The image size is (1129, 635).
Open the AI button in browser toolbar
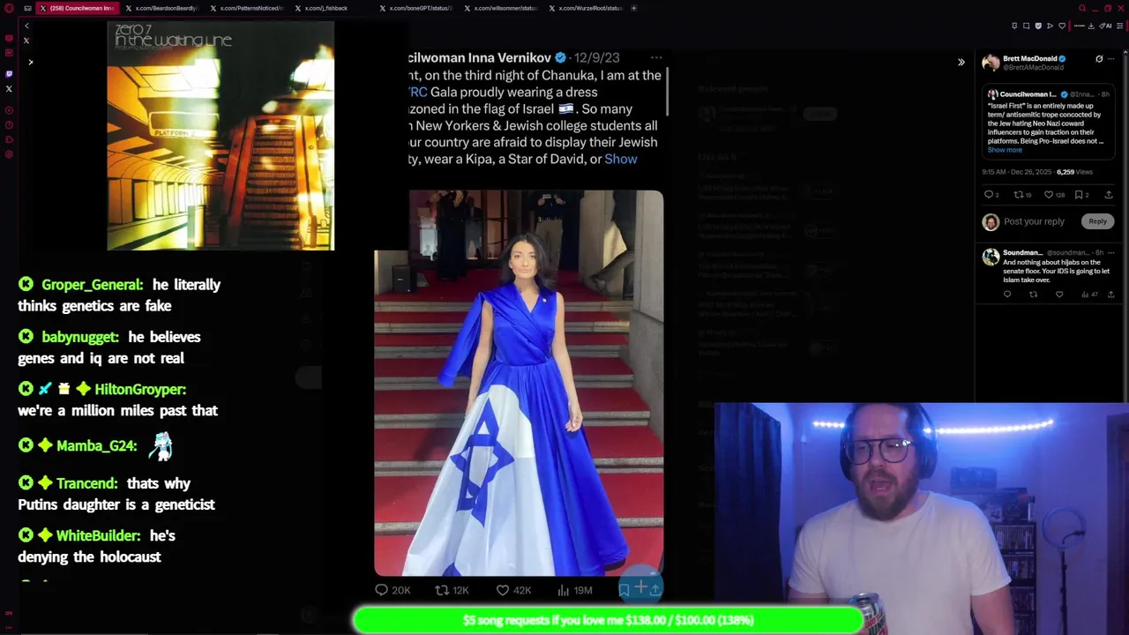(x=1105, y=26)
